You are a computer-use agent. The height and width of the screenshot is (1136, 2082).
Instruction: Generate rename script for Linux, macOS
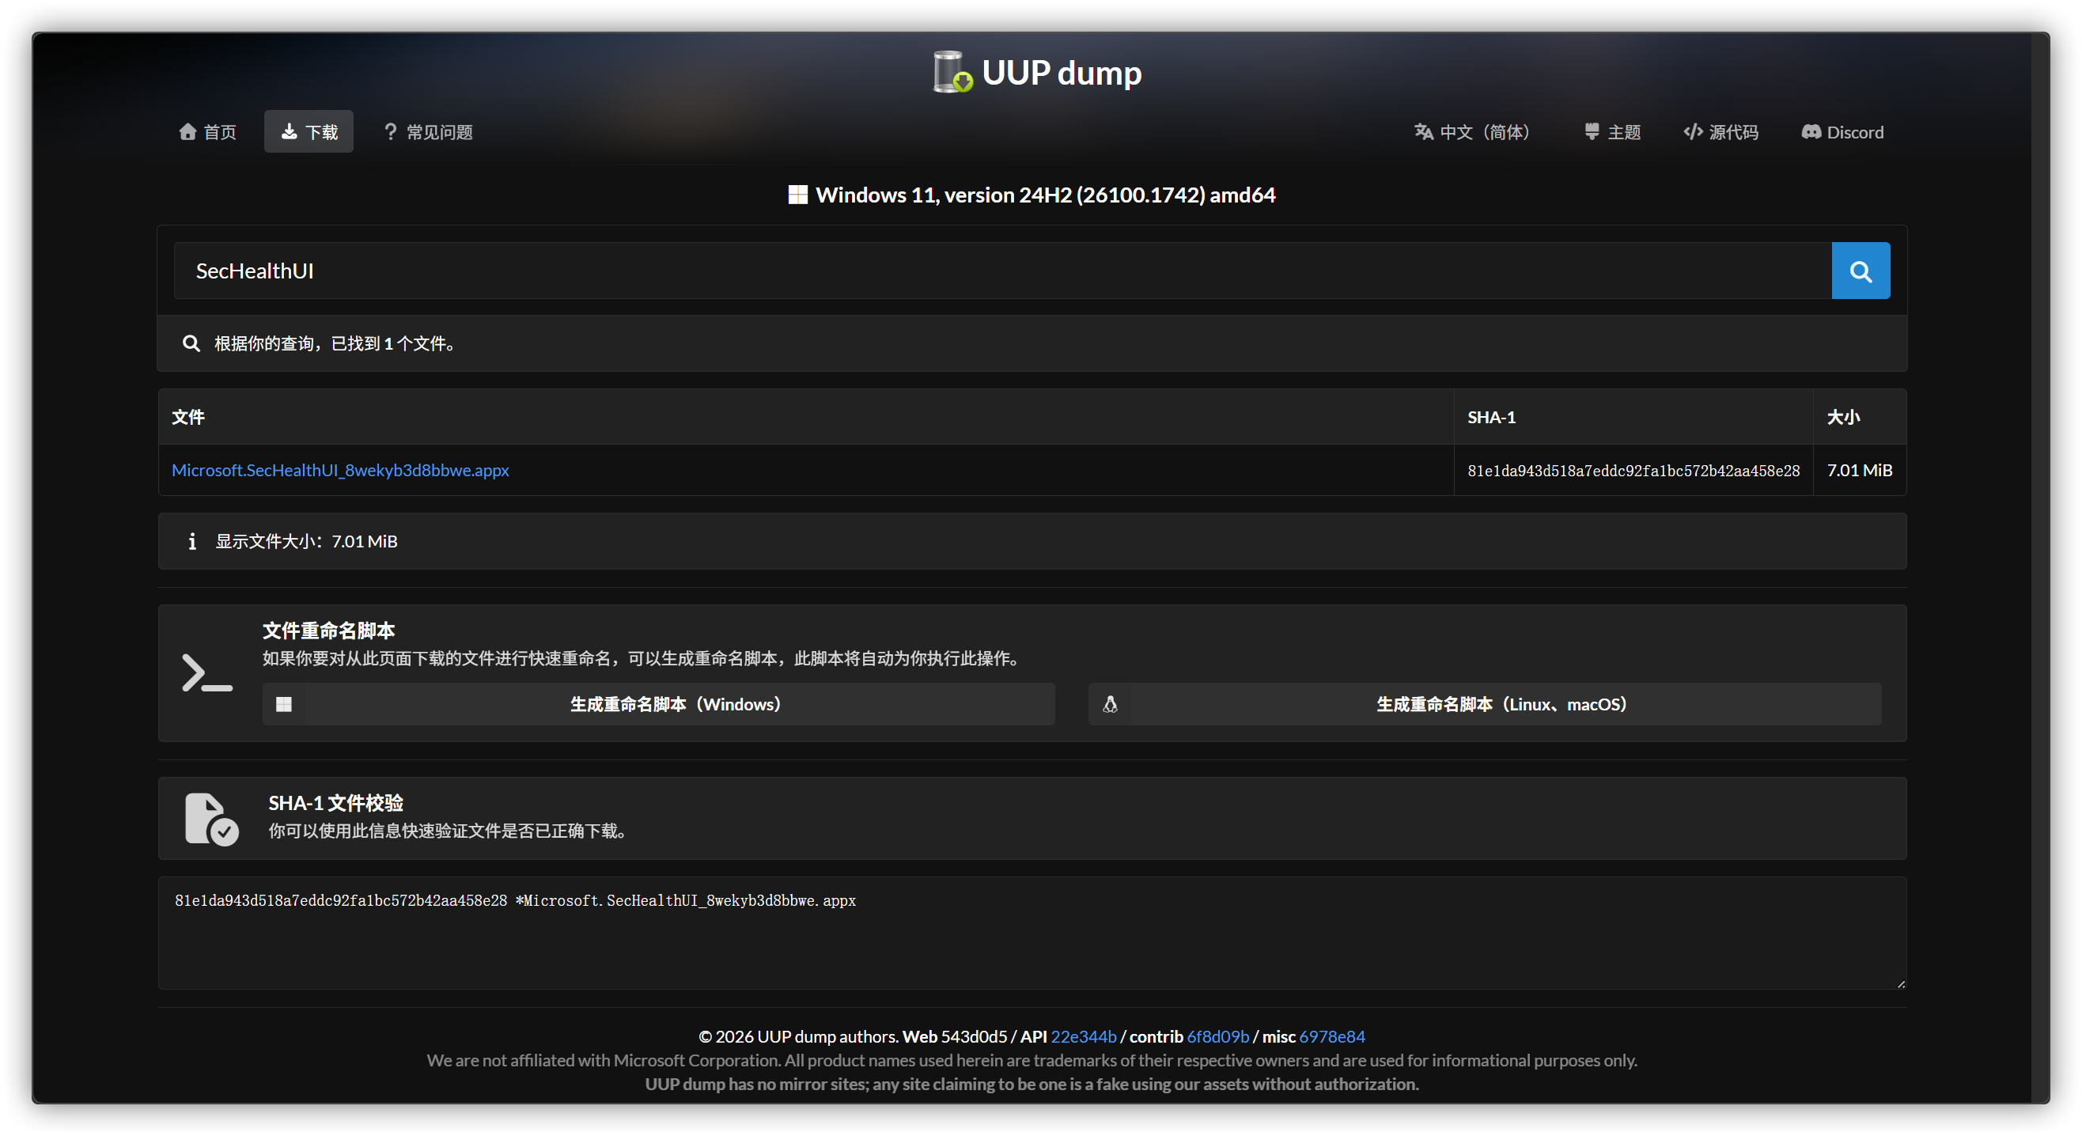1484,704
